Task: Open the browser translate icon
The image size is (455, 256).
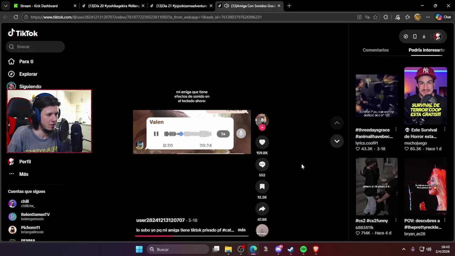Action: point(367,17)
